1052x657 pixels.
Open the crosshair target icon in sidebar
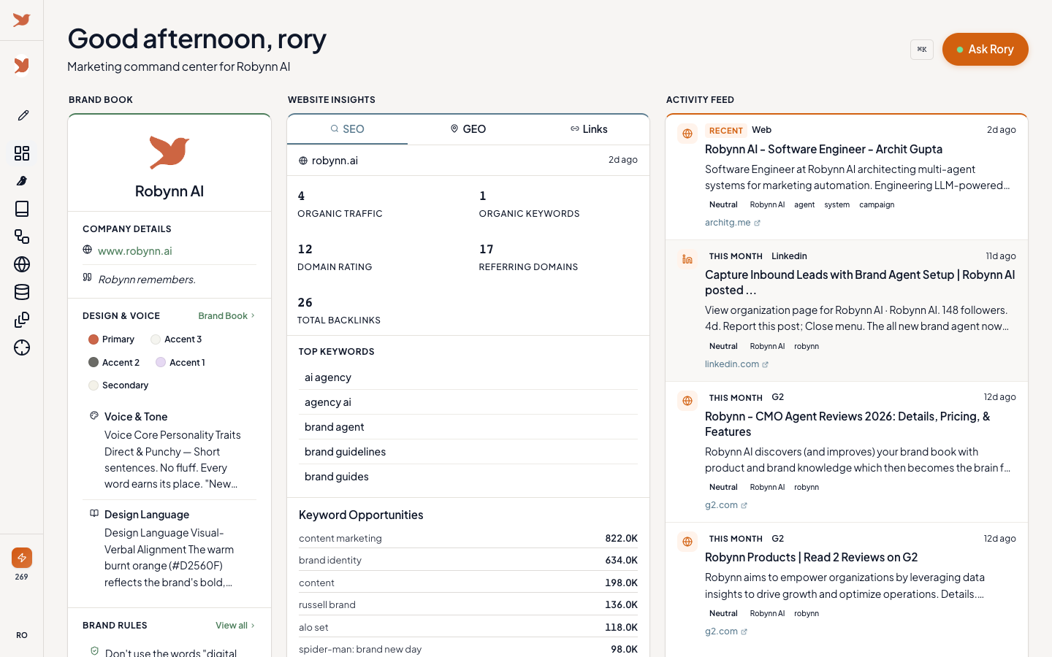point(22,348)
